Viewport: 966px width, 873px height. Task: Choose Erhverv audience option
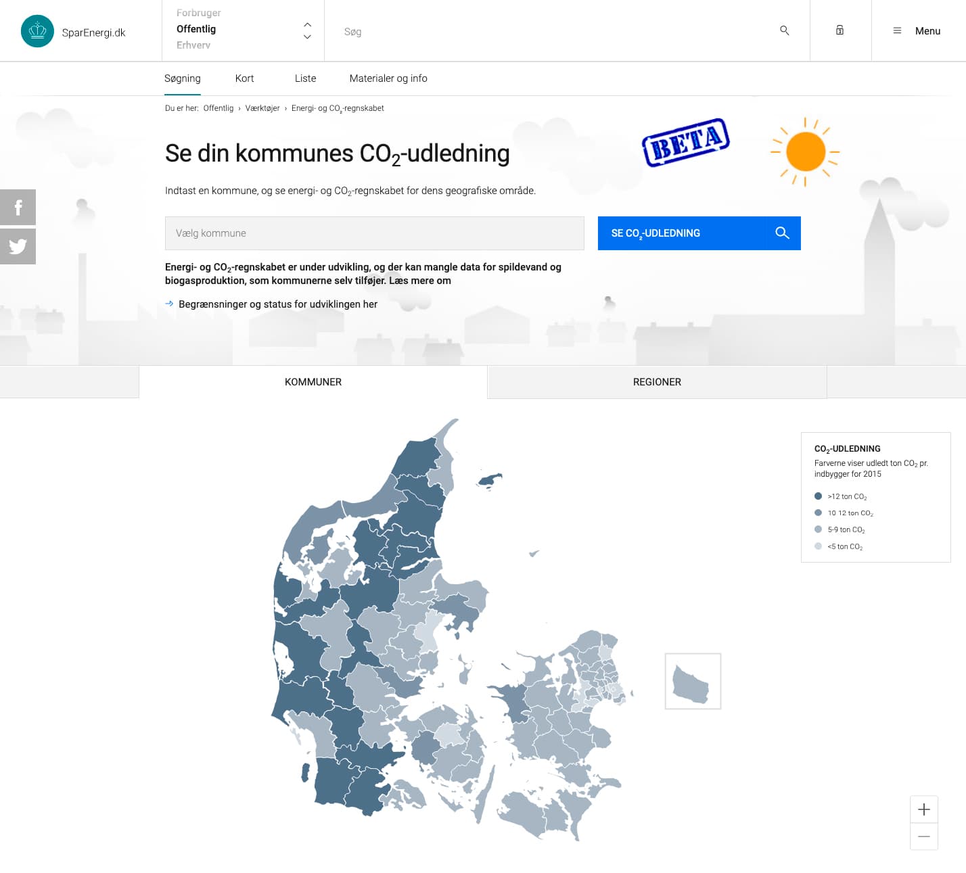193,45
